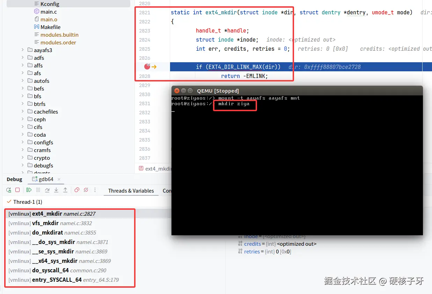Expand the aayafs3 folder

23,50
